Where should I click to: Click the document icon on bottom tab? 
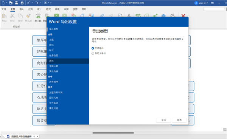[8, 136]
